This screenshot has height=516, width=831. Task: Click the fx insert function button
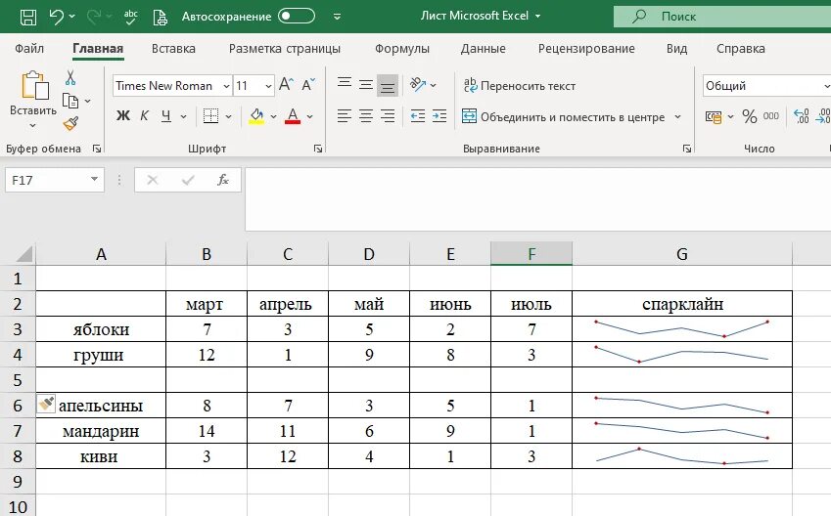(223, 180)
